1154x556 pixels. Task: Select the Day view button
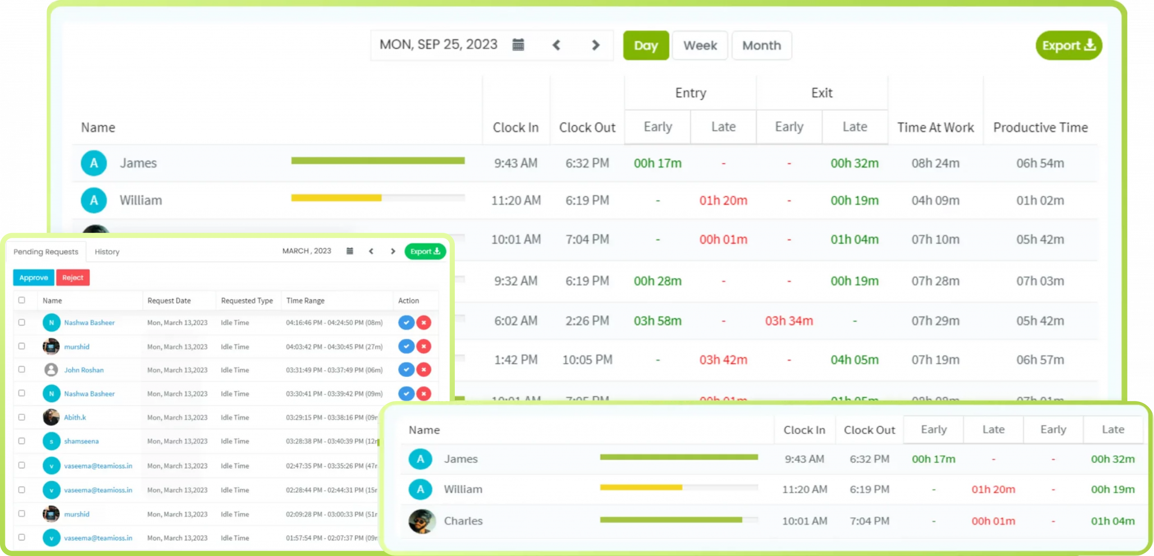pos(646,46)
